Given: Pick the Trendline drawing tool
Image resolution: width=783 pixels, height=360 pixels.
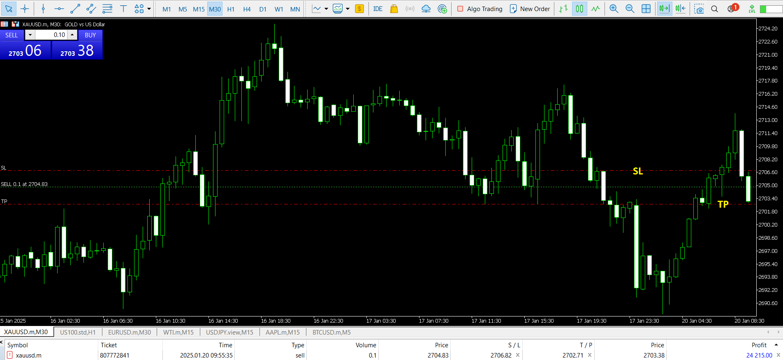Looking at the screenshot, I should tap(75, 9).
